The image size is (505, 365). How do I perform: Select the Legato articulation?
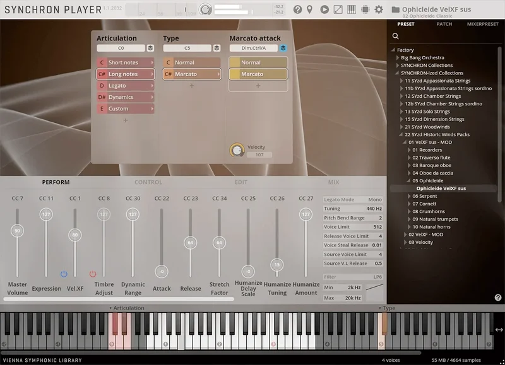[x=126, y=86]
